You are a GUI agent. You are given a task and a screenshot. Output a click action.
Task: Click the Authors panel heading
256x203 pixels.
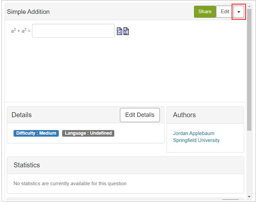[x=184, y=115]
